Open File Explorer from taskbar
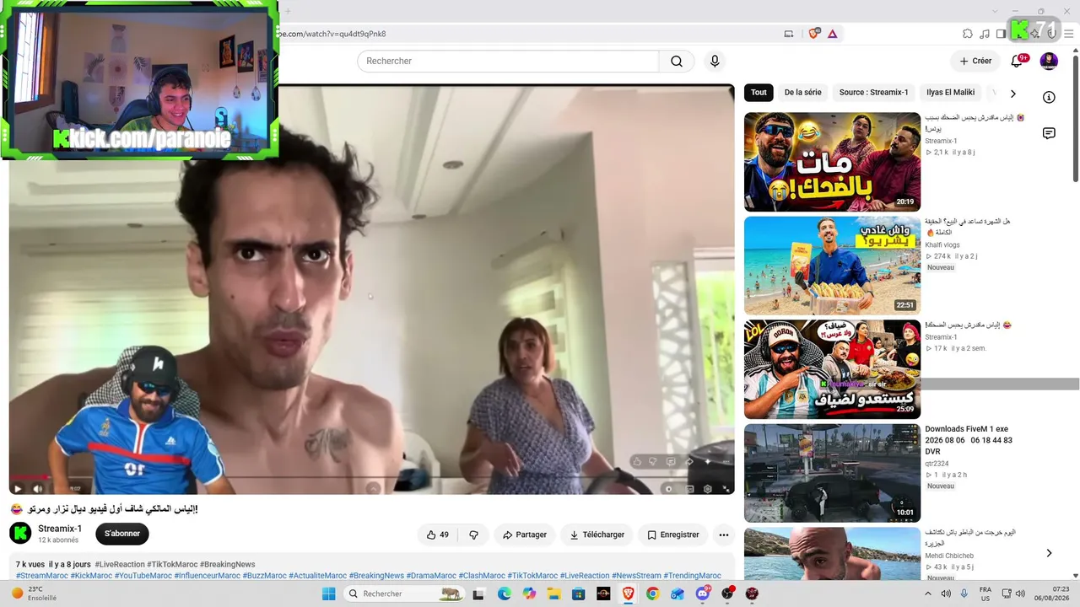Viewport: 1080px width, 607px height. point(553,594)
